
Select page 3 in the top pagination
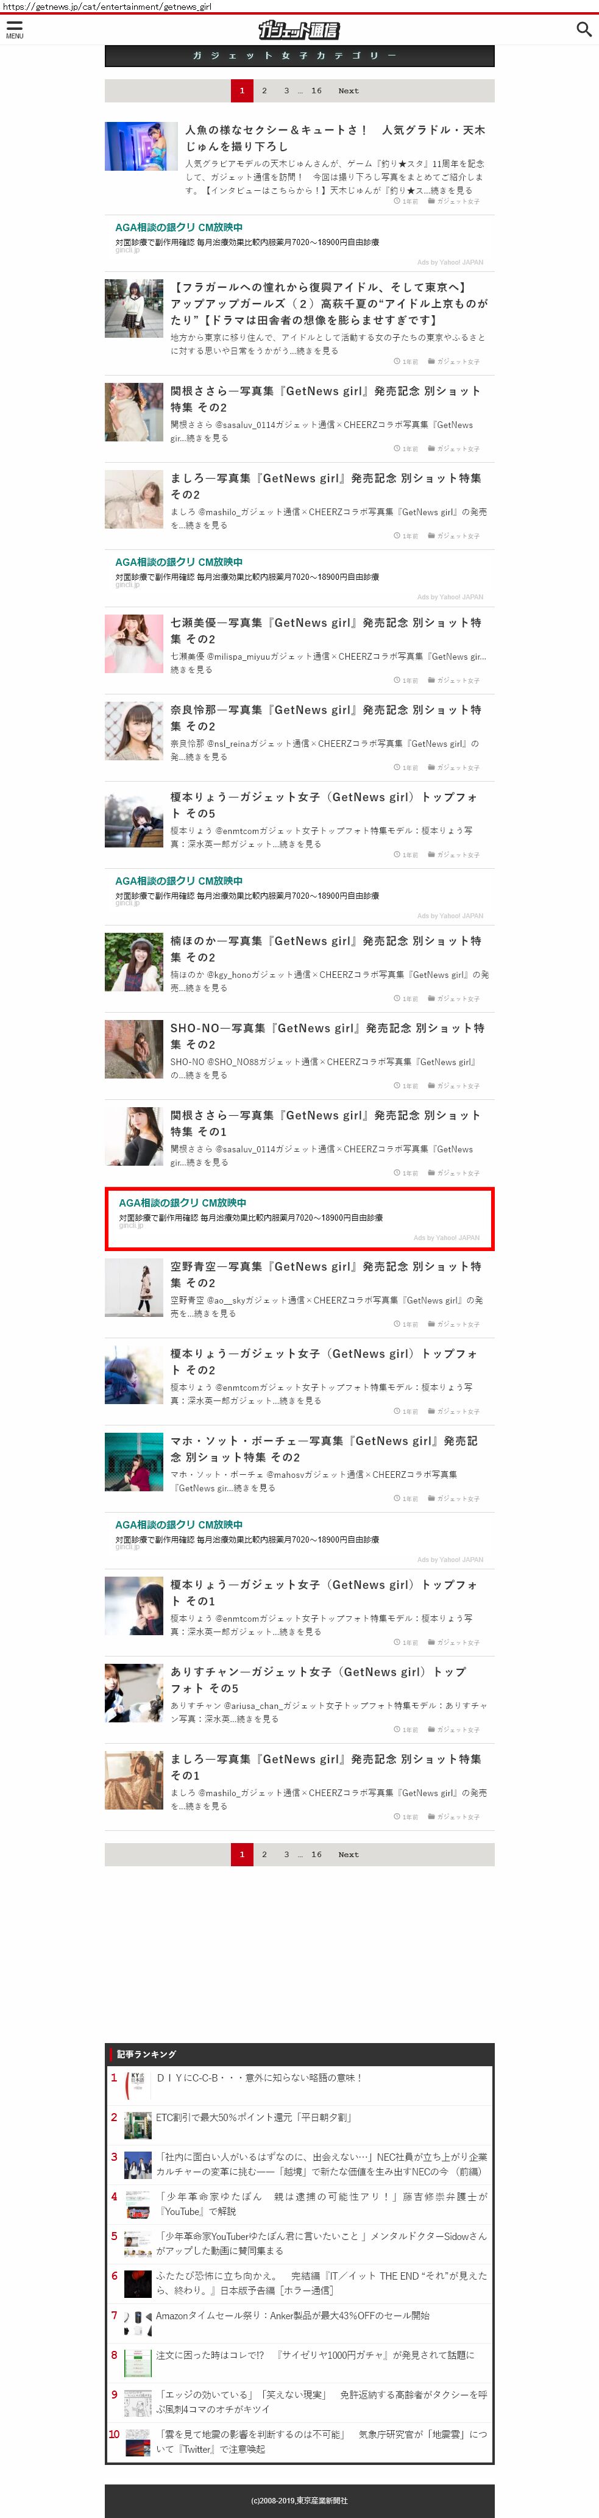click(286, 91)
